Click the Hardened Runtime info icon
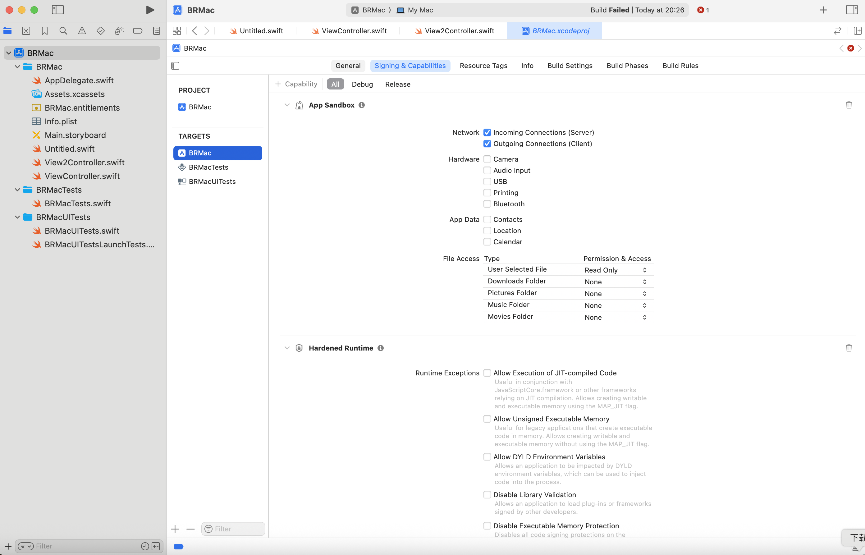The width and height of the screenshot is (865, 555). [x=380, y=348]
